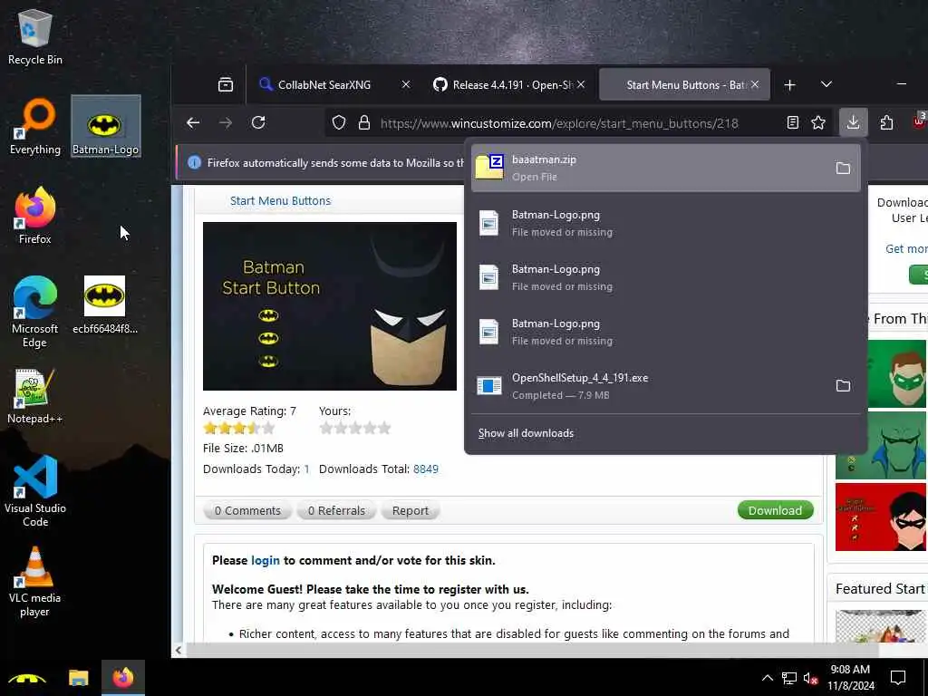Open 0 Referrals button
The image size is (928, 696).
coord(336,510)
